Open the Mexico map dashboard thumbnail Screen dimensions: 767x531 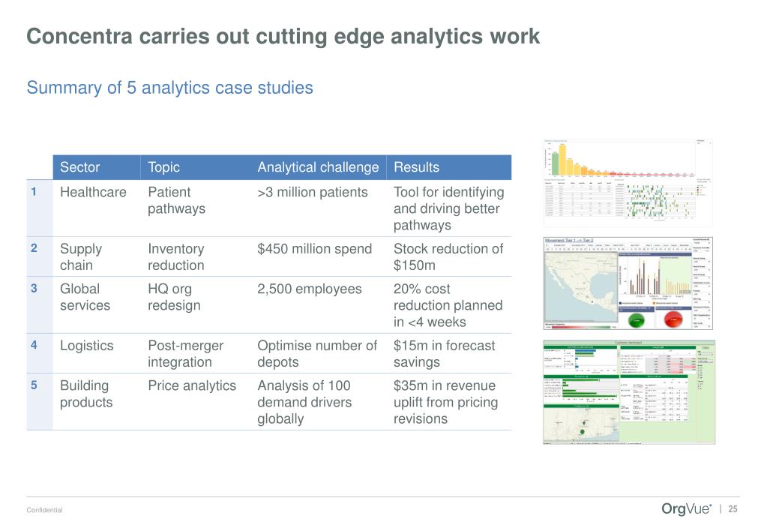point(628,283)
